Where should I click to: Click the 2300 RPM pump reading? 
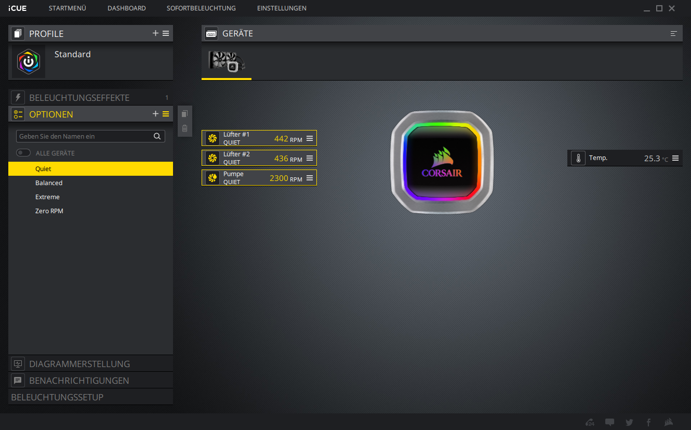coord(286,178)
